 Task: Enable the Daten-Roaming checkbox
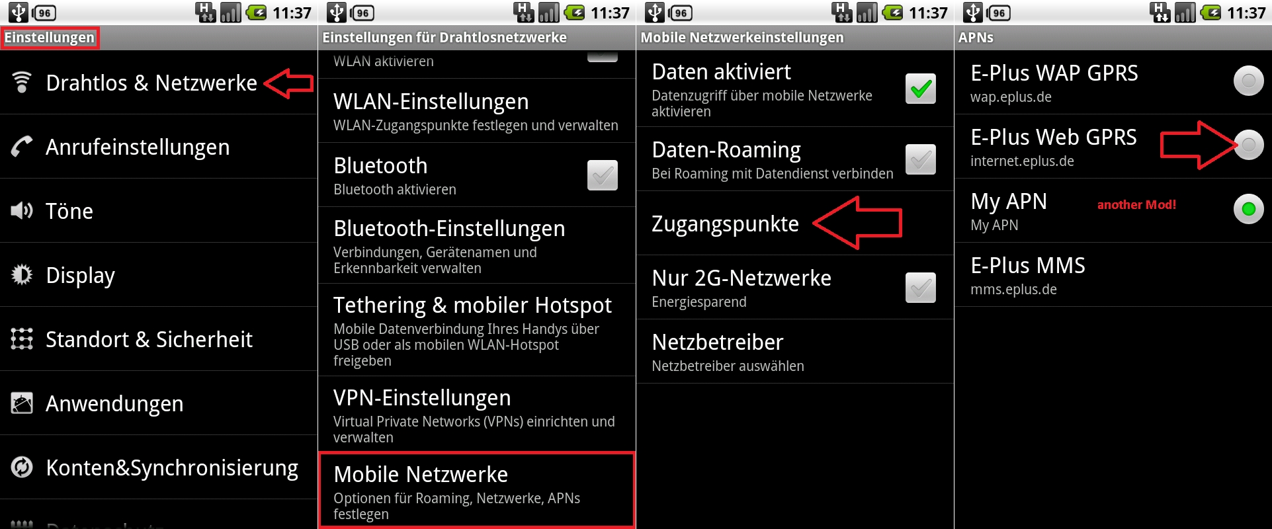(921, 159)
